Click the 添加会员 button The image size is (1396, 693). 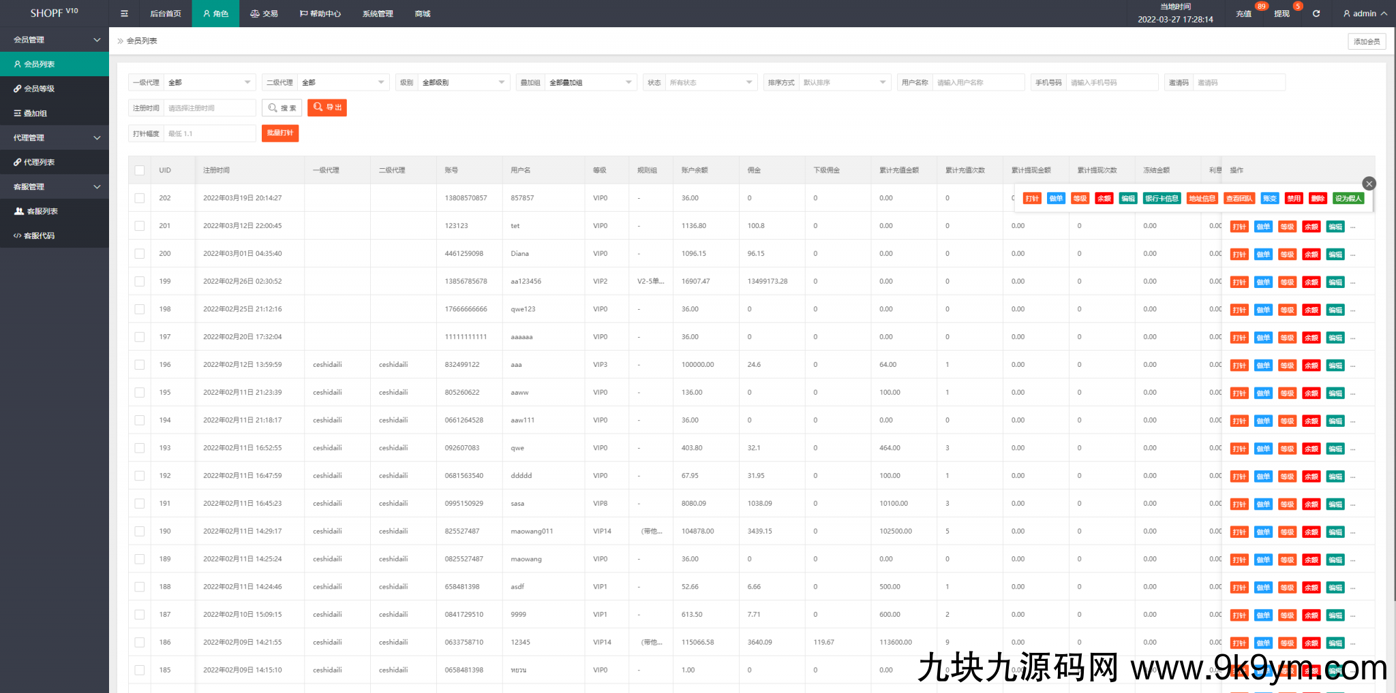1366,42
